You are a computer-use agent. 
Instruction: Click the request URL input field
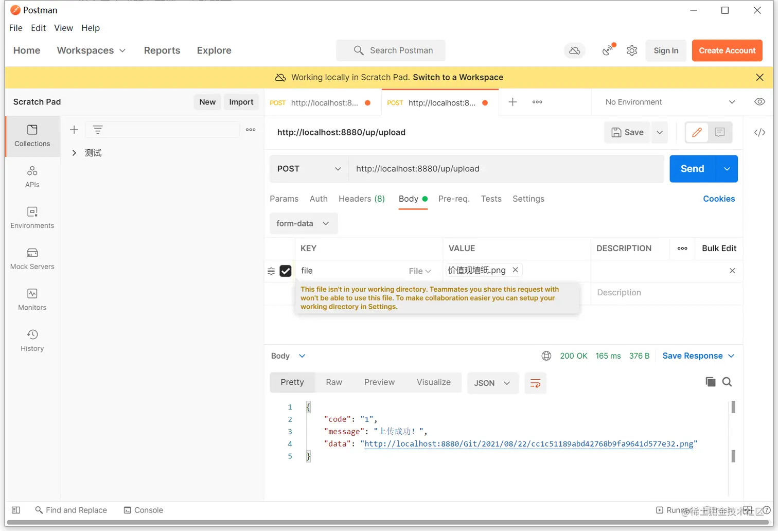pyautogui.click(x=506, y=169)
